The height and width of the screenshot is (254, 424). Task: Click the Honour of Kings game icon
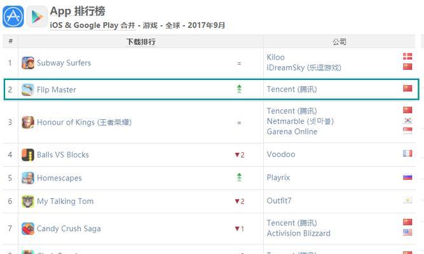28,123
